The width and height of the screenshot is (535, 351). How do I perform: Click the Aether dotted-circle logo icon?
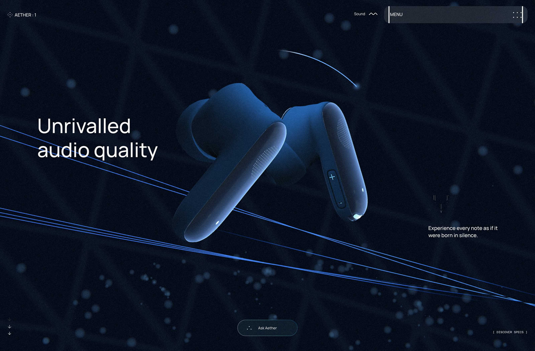[10, 15]
